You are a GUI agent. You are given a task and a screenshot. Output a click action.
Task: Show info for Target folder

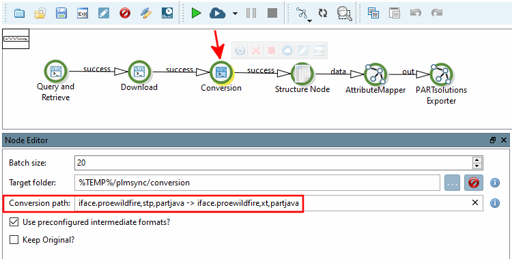(x=495, y=183)
